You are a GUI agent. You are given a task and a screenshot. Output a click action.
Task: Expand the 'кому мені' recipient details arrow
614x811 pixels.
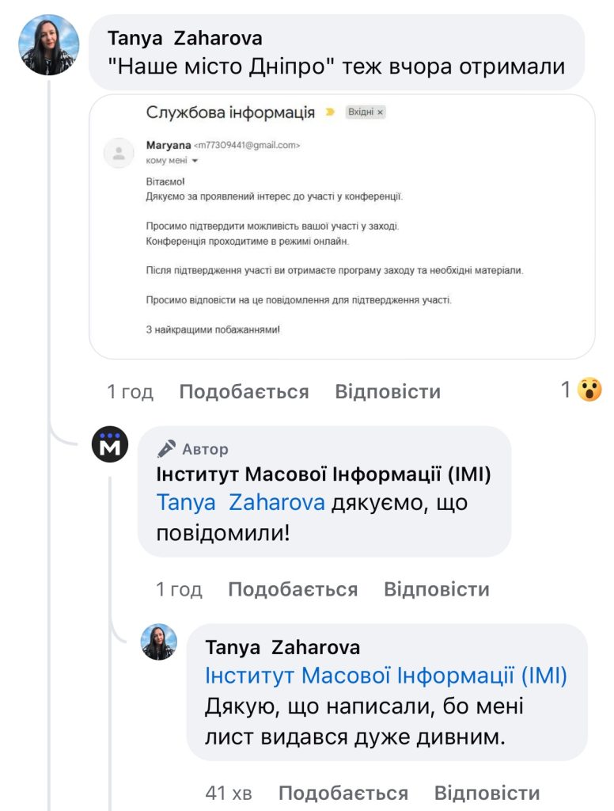195,161
